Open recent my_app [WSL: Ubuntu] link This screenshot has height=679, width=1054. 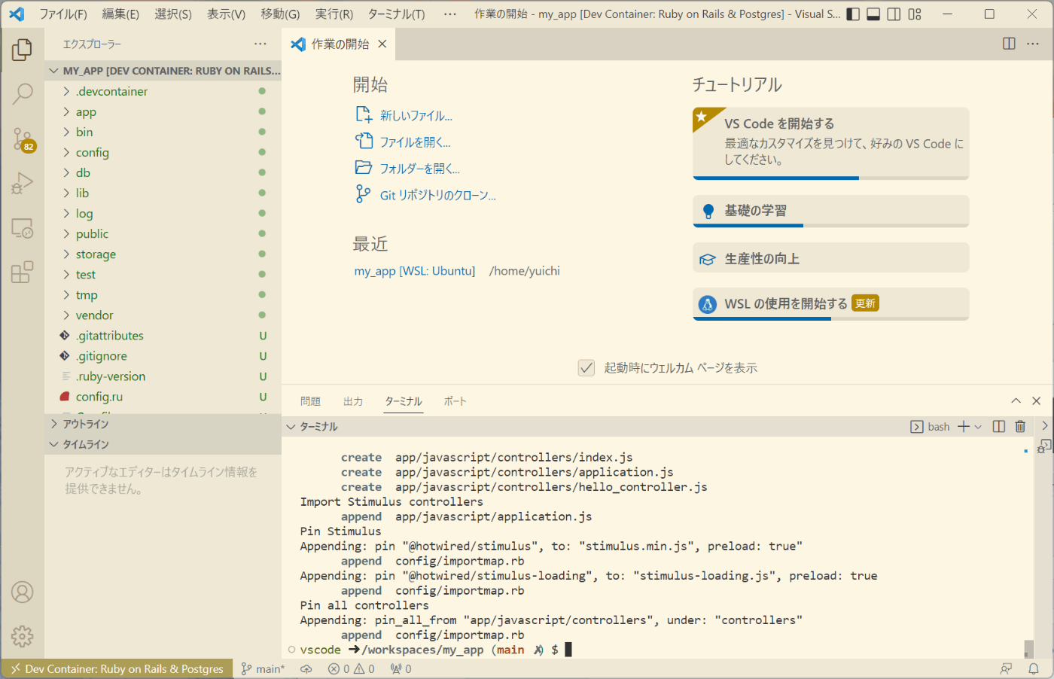tap(415, 271)
